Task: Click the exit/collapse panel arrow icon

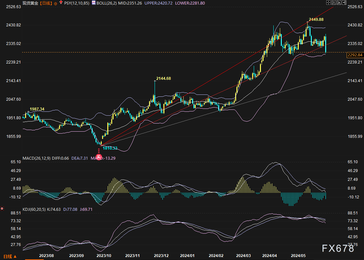Action: coord(344,3)
